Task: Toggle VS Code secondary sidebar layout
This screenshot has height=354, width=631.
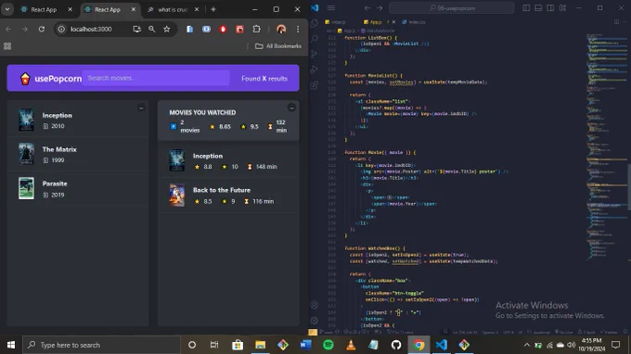Action: point(550,7)
